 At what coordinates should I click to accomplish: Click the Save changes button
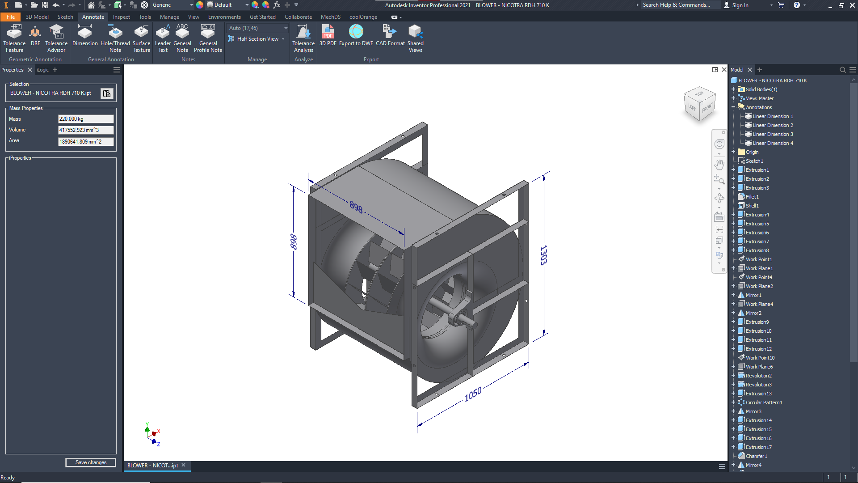(x=91, y=462)
